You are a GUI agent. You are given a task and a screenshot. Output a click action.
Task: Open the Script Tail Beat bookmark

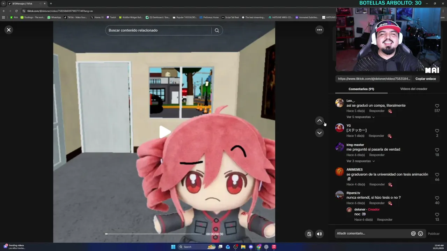[230, 17]
